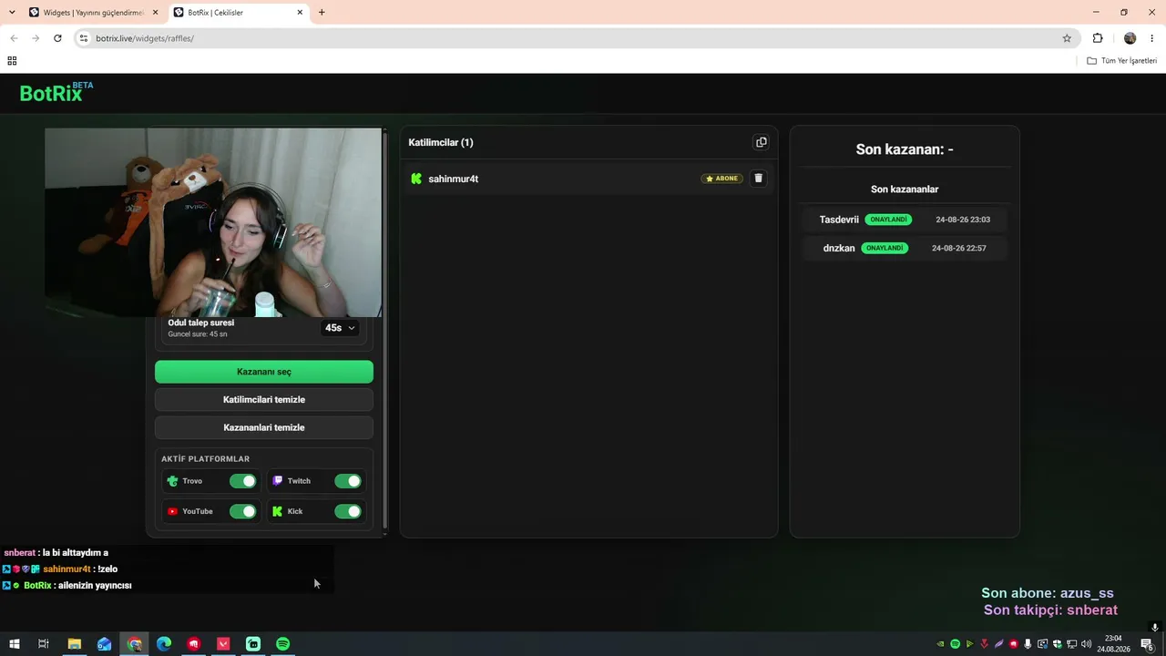Toggle the YouTube platform switch
Screen dimensions: 1166x656
point(243,511)
